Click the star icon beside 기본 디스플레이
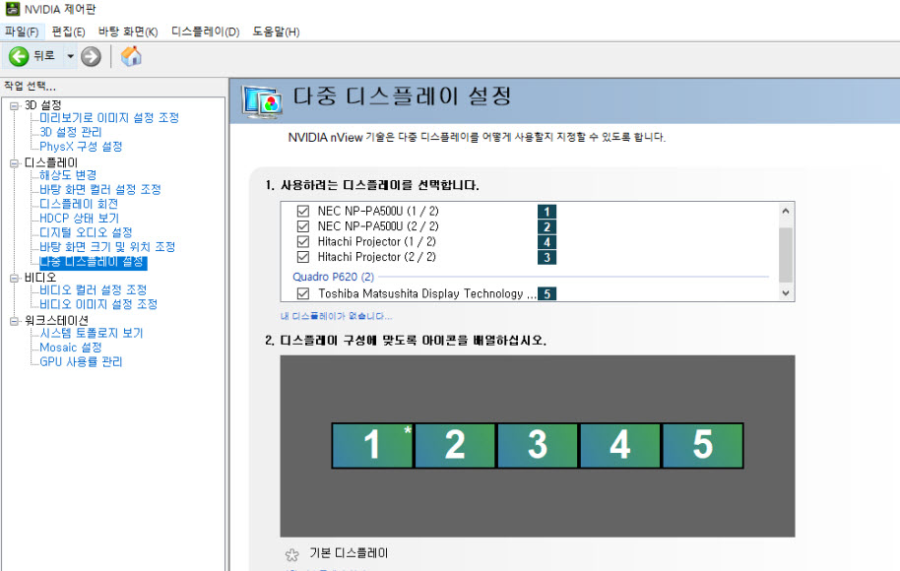900x571 pixels. pos(292,554)
